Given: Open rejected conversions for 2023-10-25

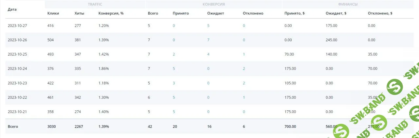Looking at the screenshot, I should [244, 54].
